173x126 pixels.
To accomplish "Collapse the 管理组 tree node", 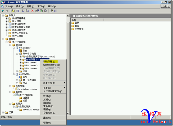I will [x=3, y=39].
